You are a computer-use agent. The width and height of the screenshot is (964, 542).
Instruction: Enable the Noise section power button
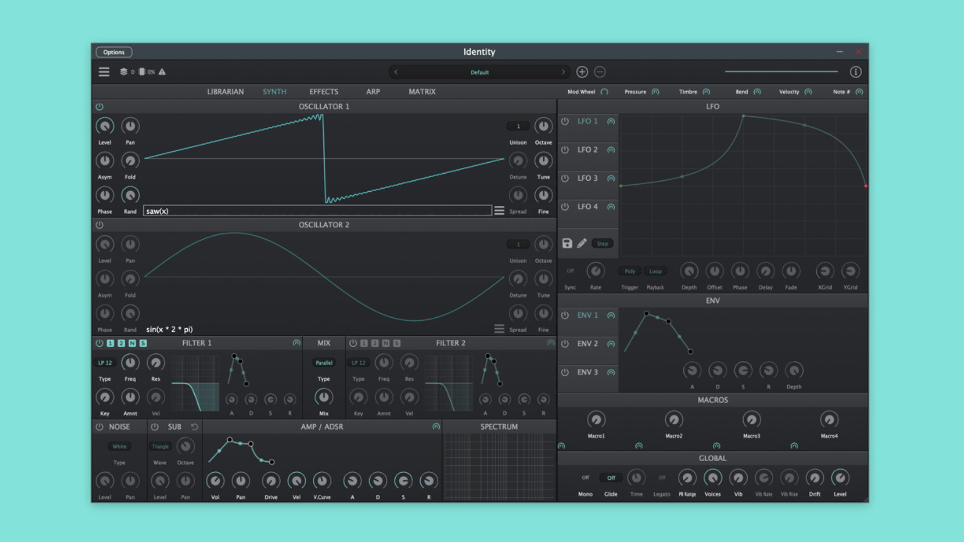coord(99,427)
